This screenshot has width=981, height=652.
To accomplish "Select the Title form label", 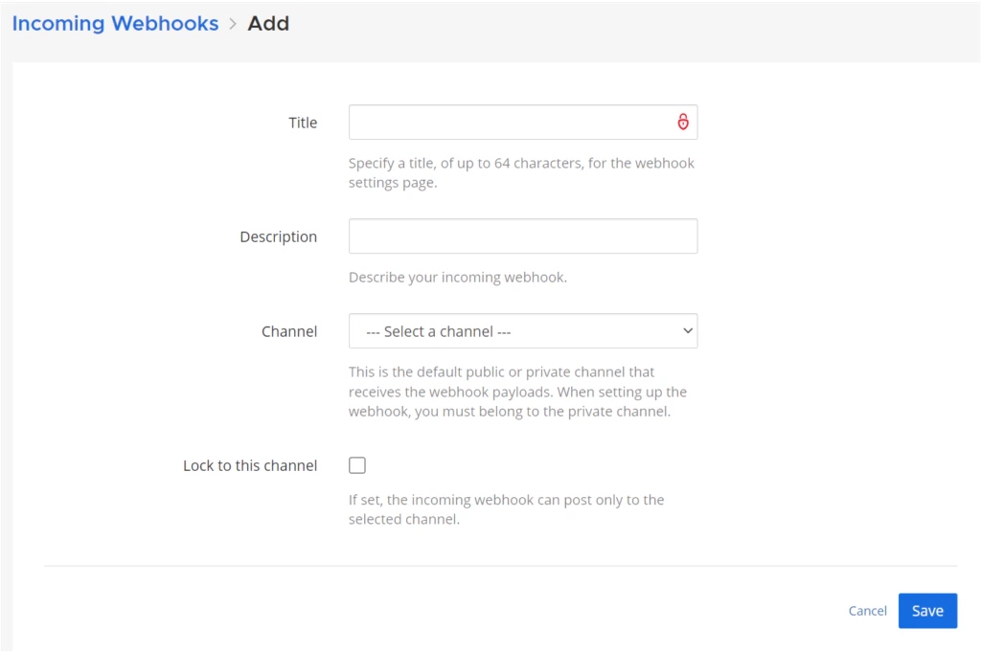I will pos(303,123).
